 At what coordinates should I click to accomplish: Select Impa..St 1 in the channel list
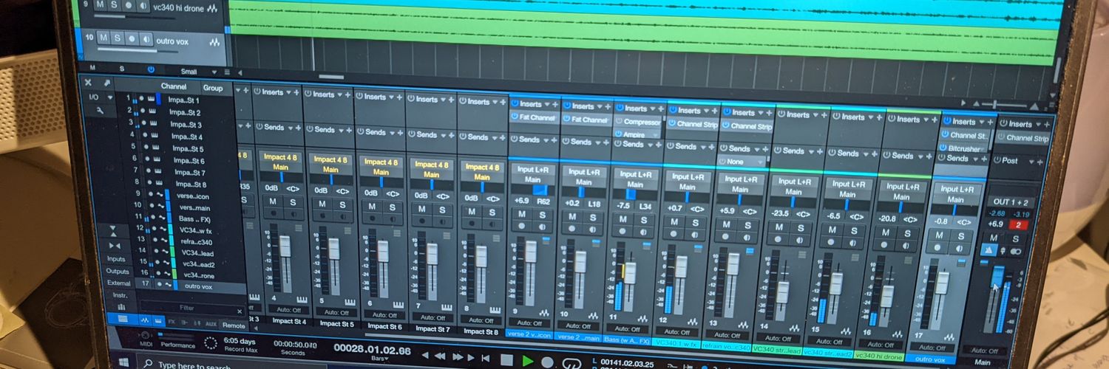pyautogui.click(x=183, y=100)
